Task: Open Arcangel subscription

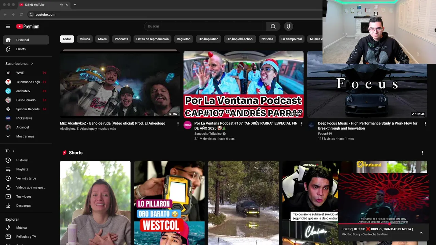Action: [x=26, y=127]
